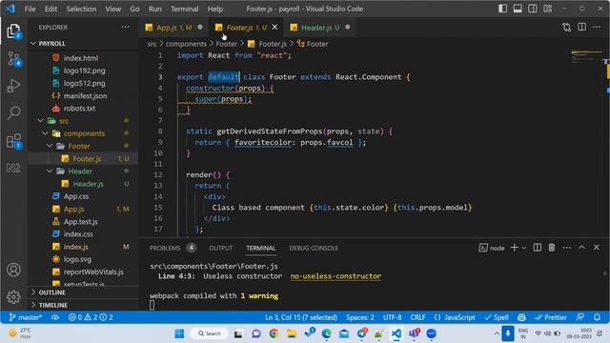Open terminal panel more actions ellipsis
This screenshot has height=343, width=610.
point(566,248)
